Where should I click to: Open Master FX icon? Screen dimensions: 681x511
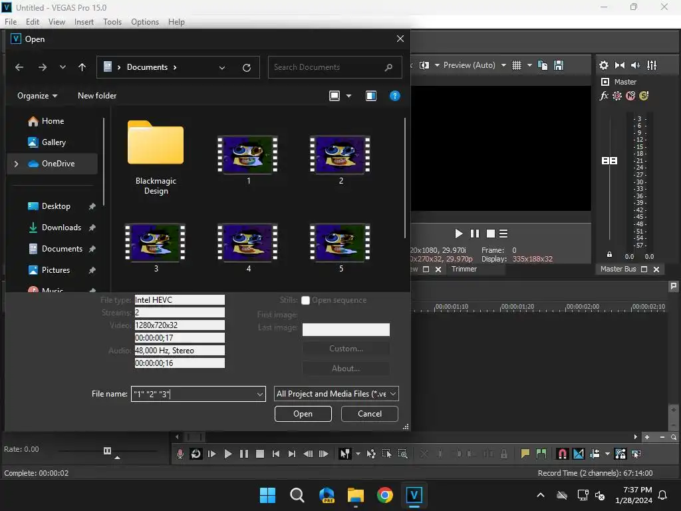click(x=604, y=96)
